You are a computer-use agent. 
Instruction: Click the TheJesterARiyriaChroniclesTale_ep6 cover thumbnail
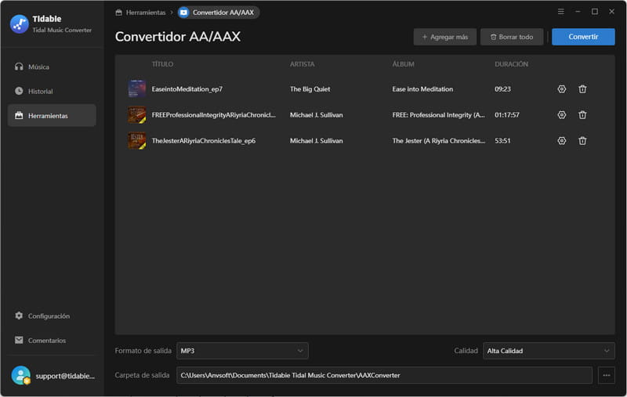[136, 141]
